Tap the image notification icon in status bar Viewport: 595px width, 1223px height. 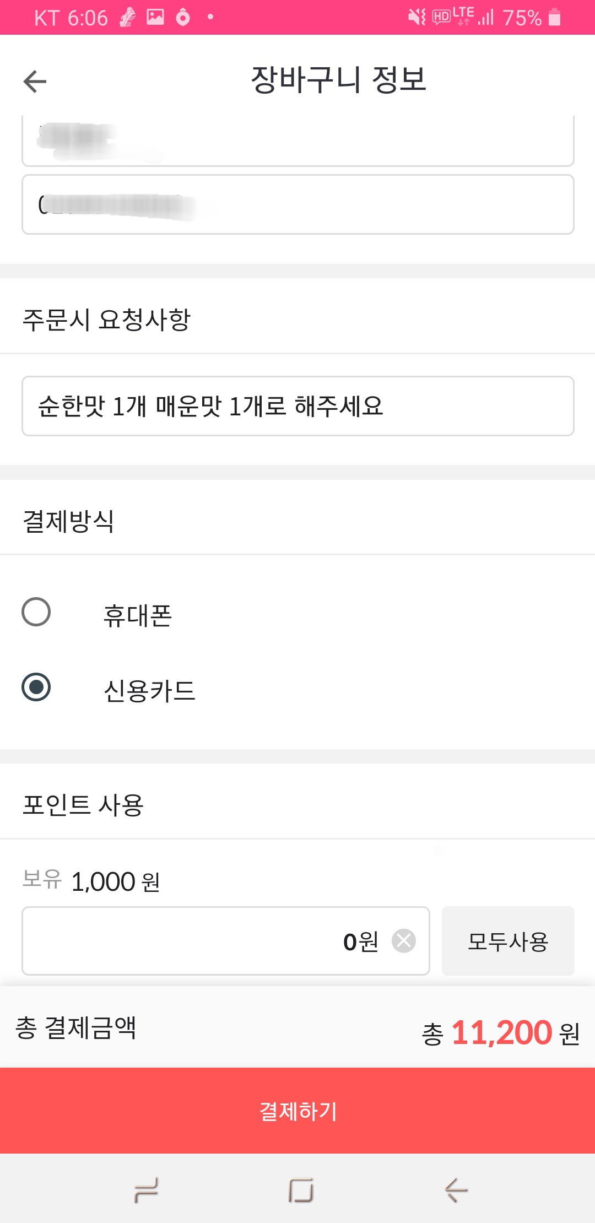click(x=155, y=17)
